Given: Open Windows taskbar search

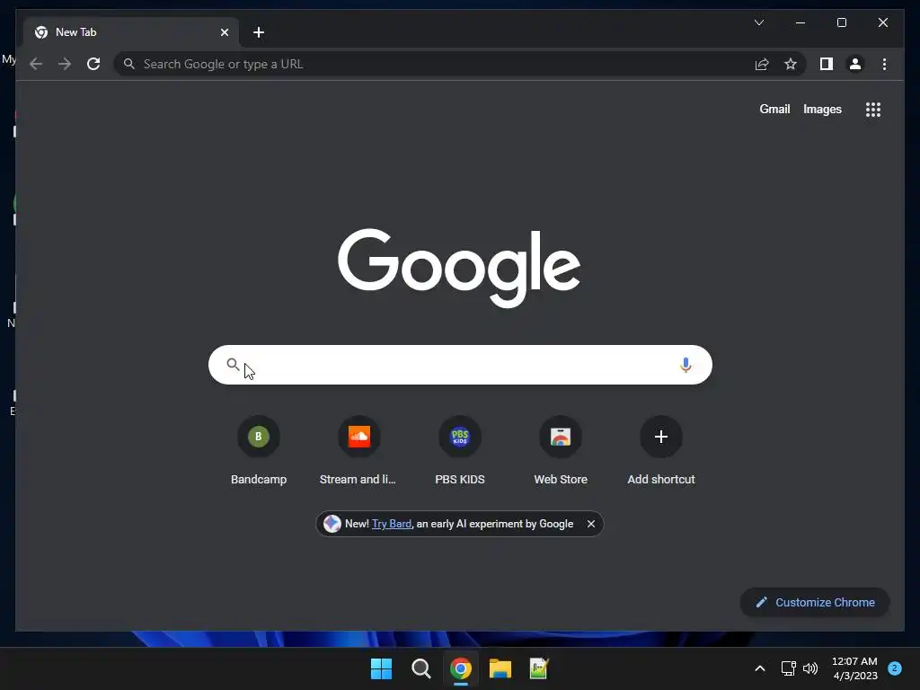Looking at the screenshot, I should [420, 668].
